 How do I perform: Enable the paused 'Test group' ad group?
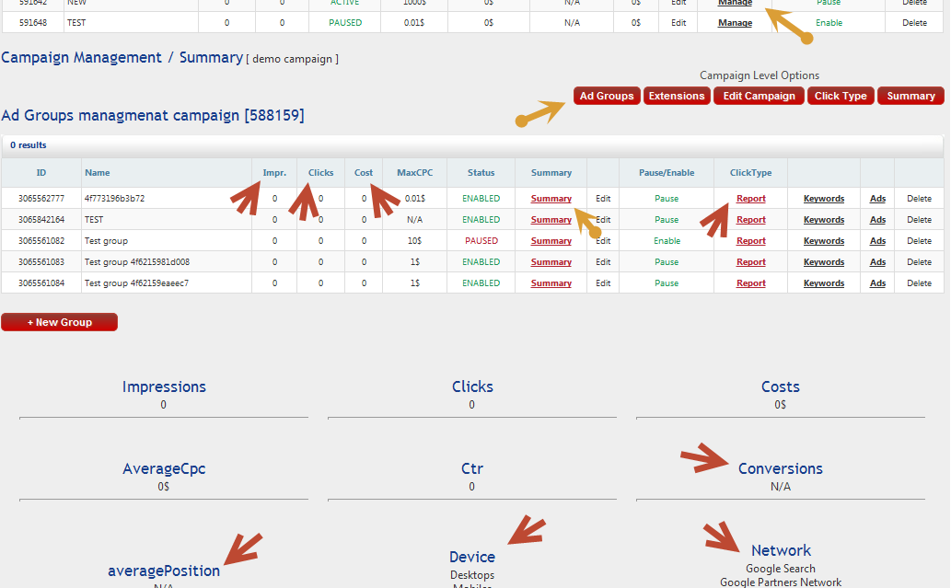point(667,241)
